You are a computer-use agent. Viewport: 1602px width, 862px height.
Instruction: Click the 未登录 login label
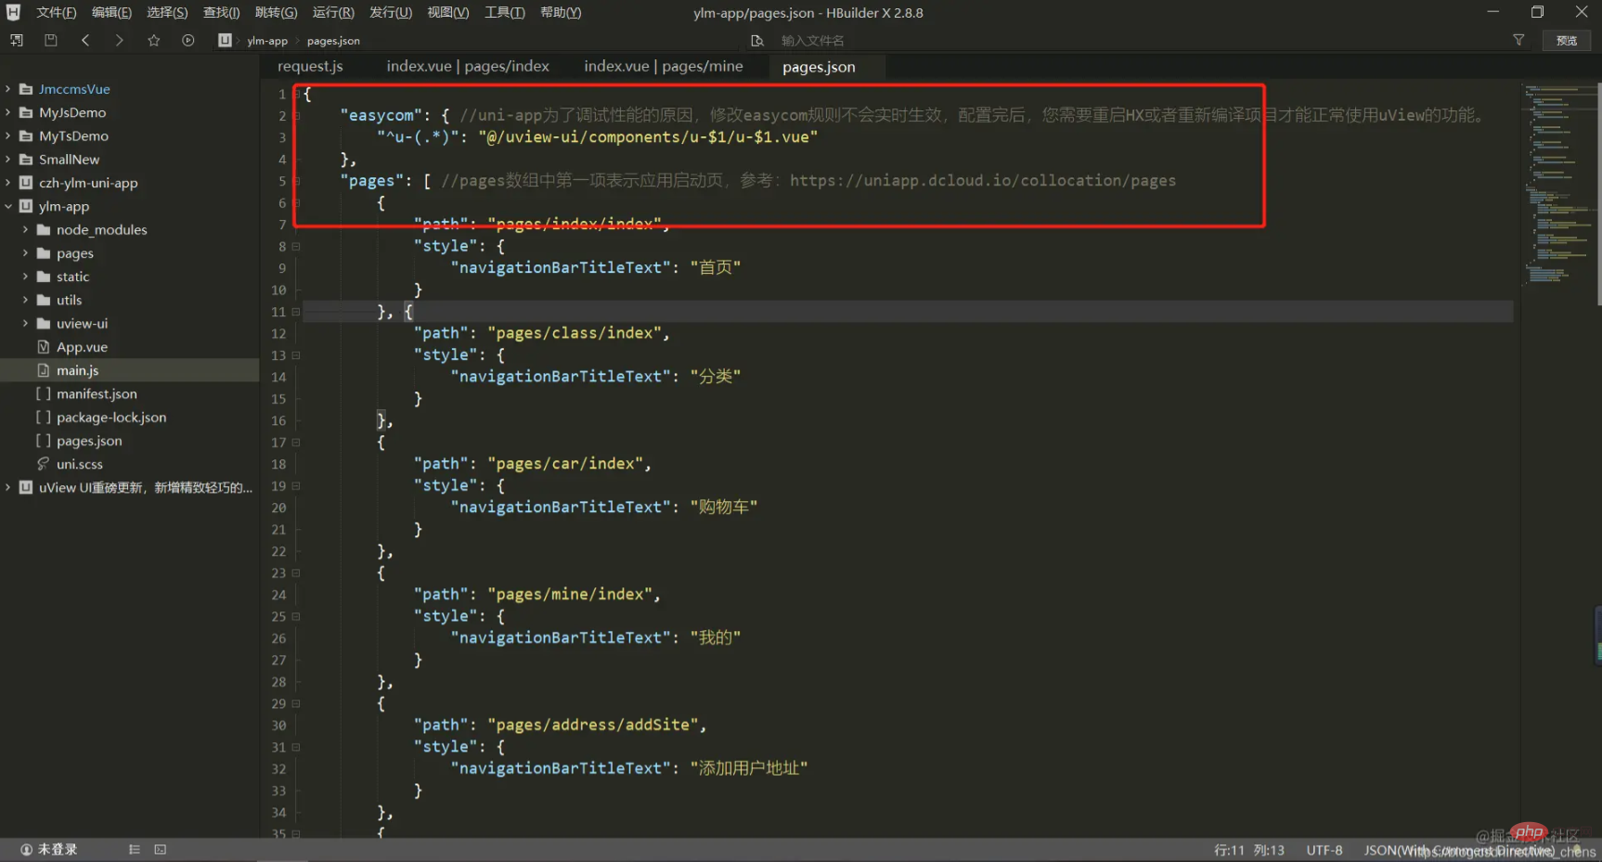[x=58, y=849]
